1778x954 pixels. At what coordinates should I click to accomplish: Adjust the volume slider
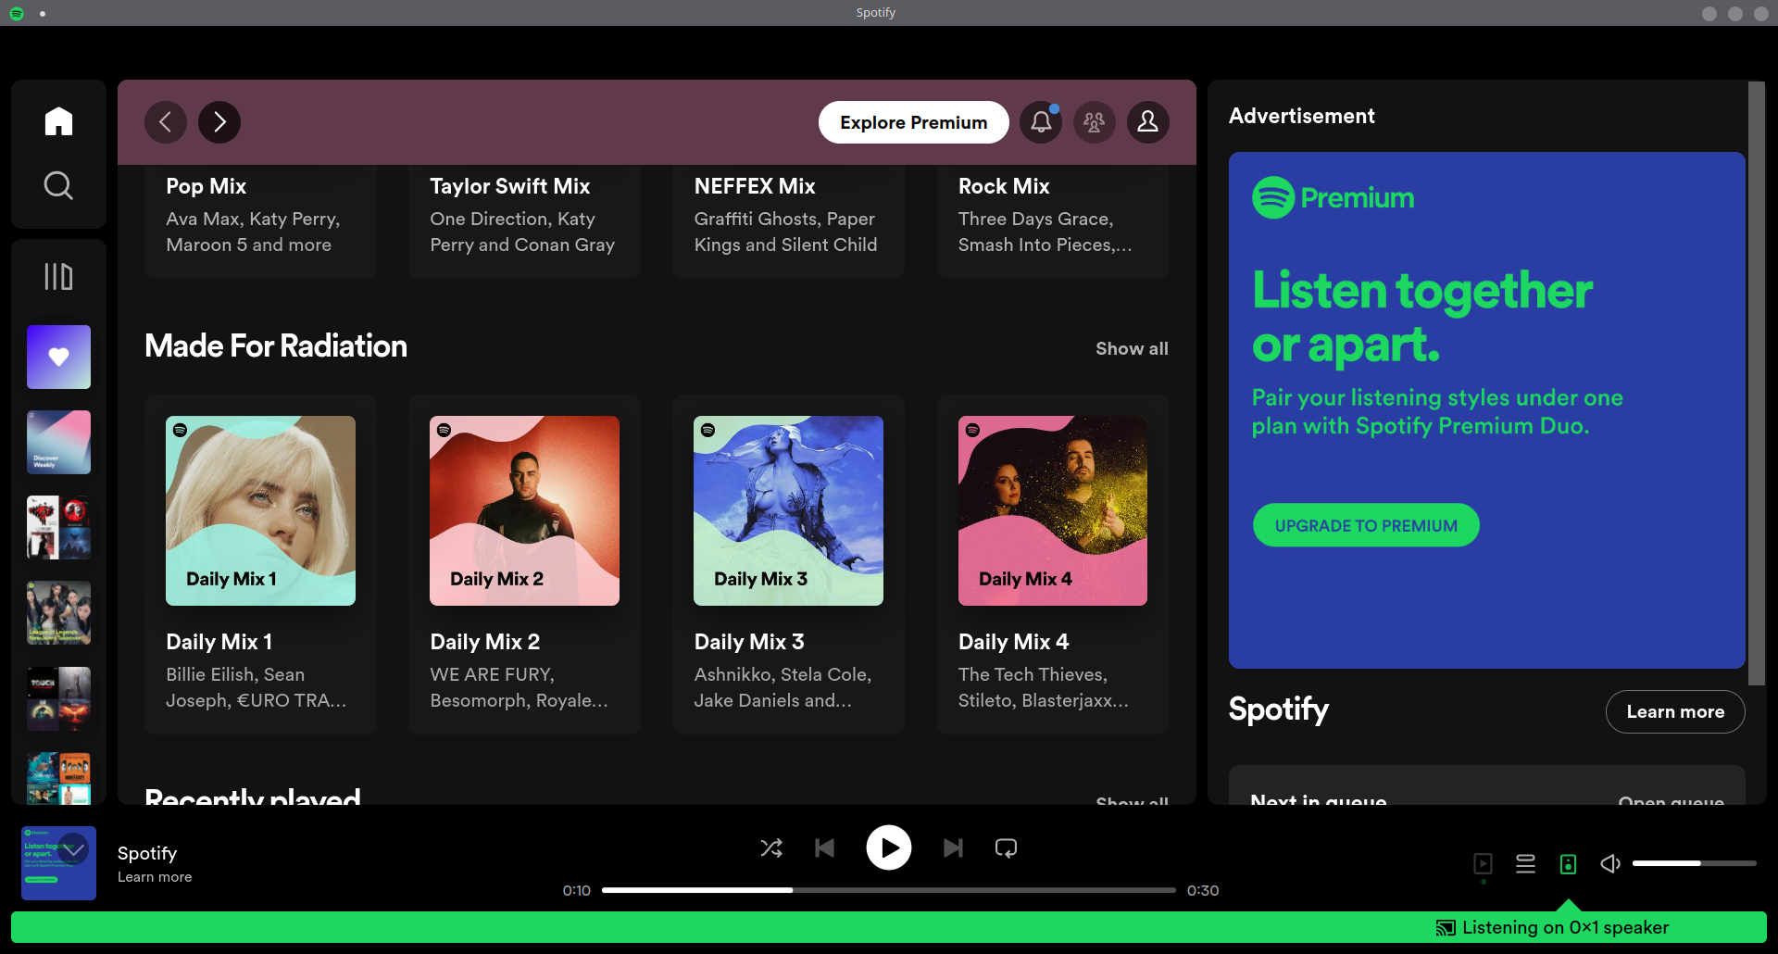click(1695, 863)
